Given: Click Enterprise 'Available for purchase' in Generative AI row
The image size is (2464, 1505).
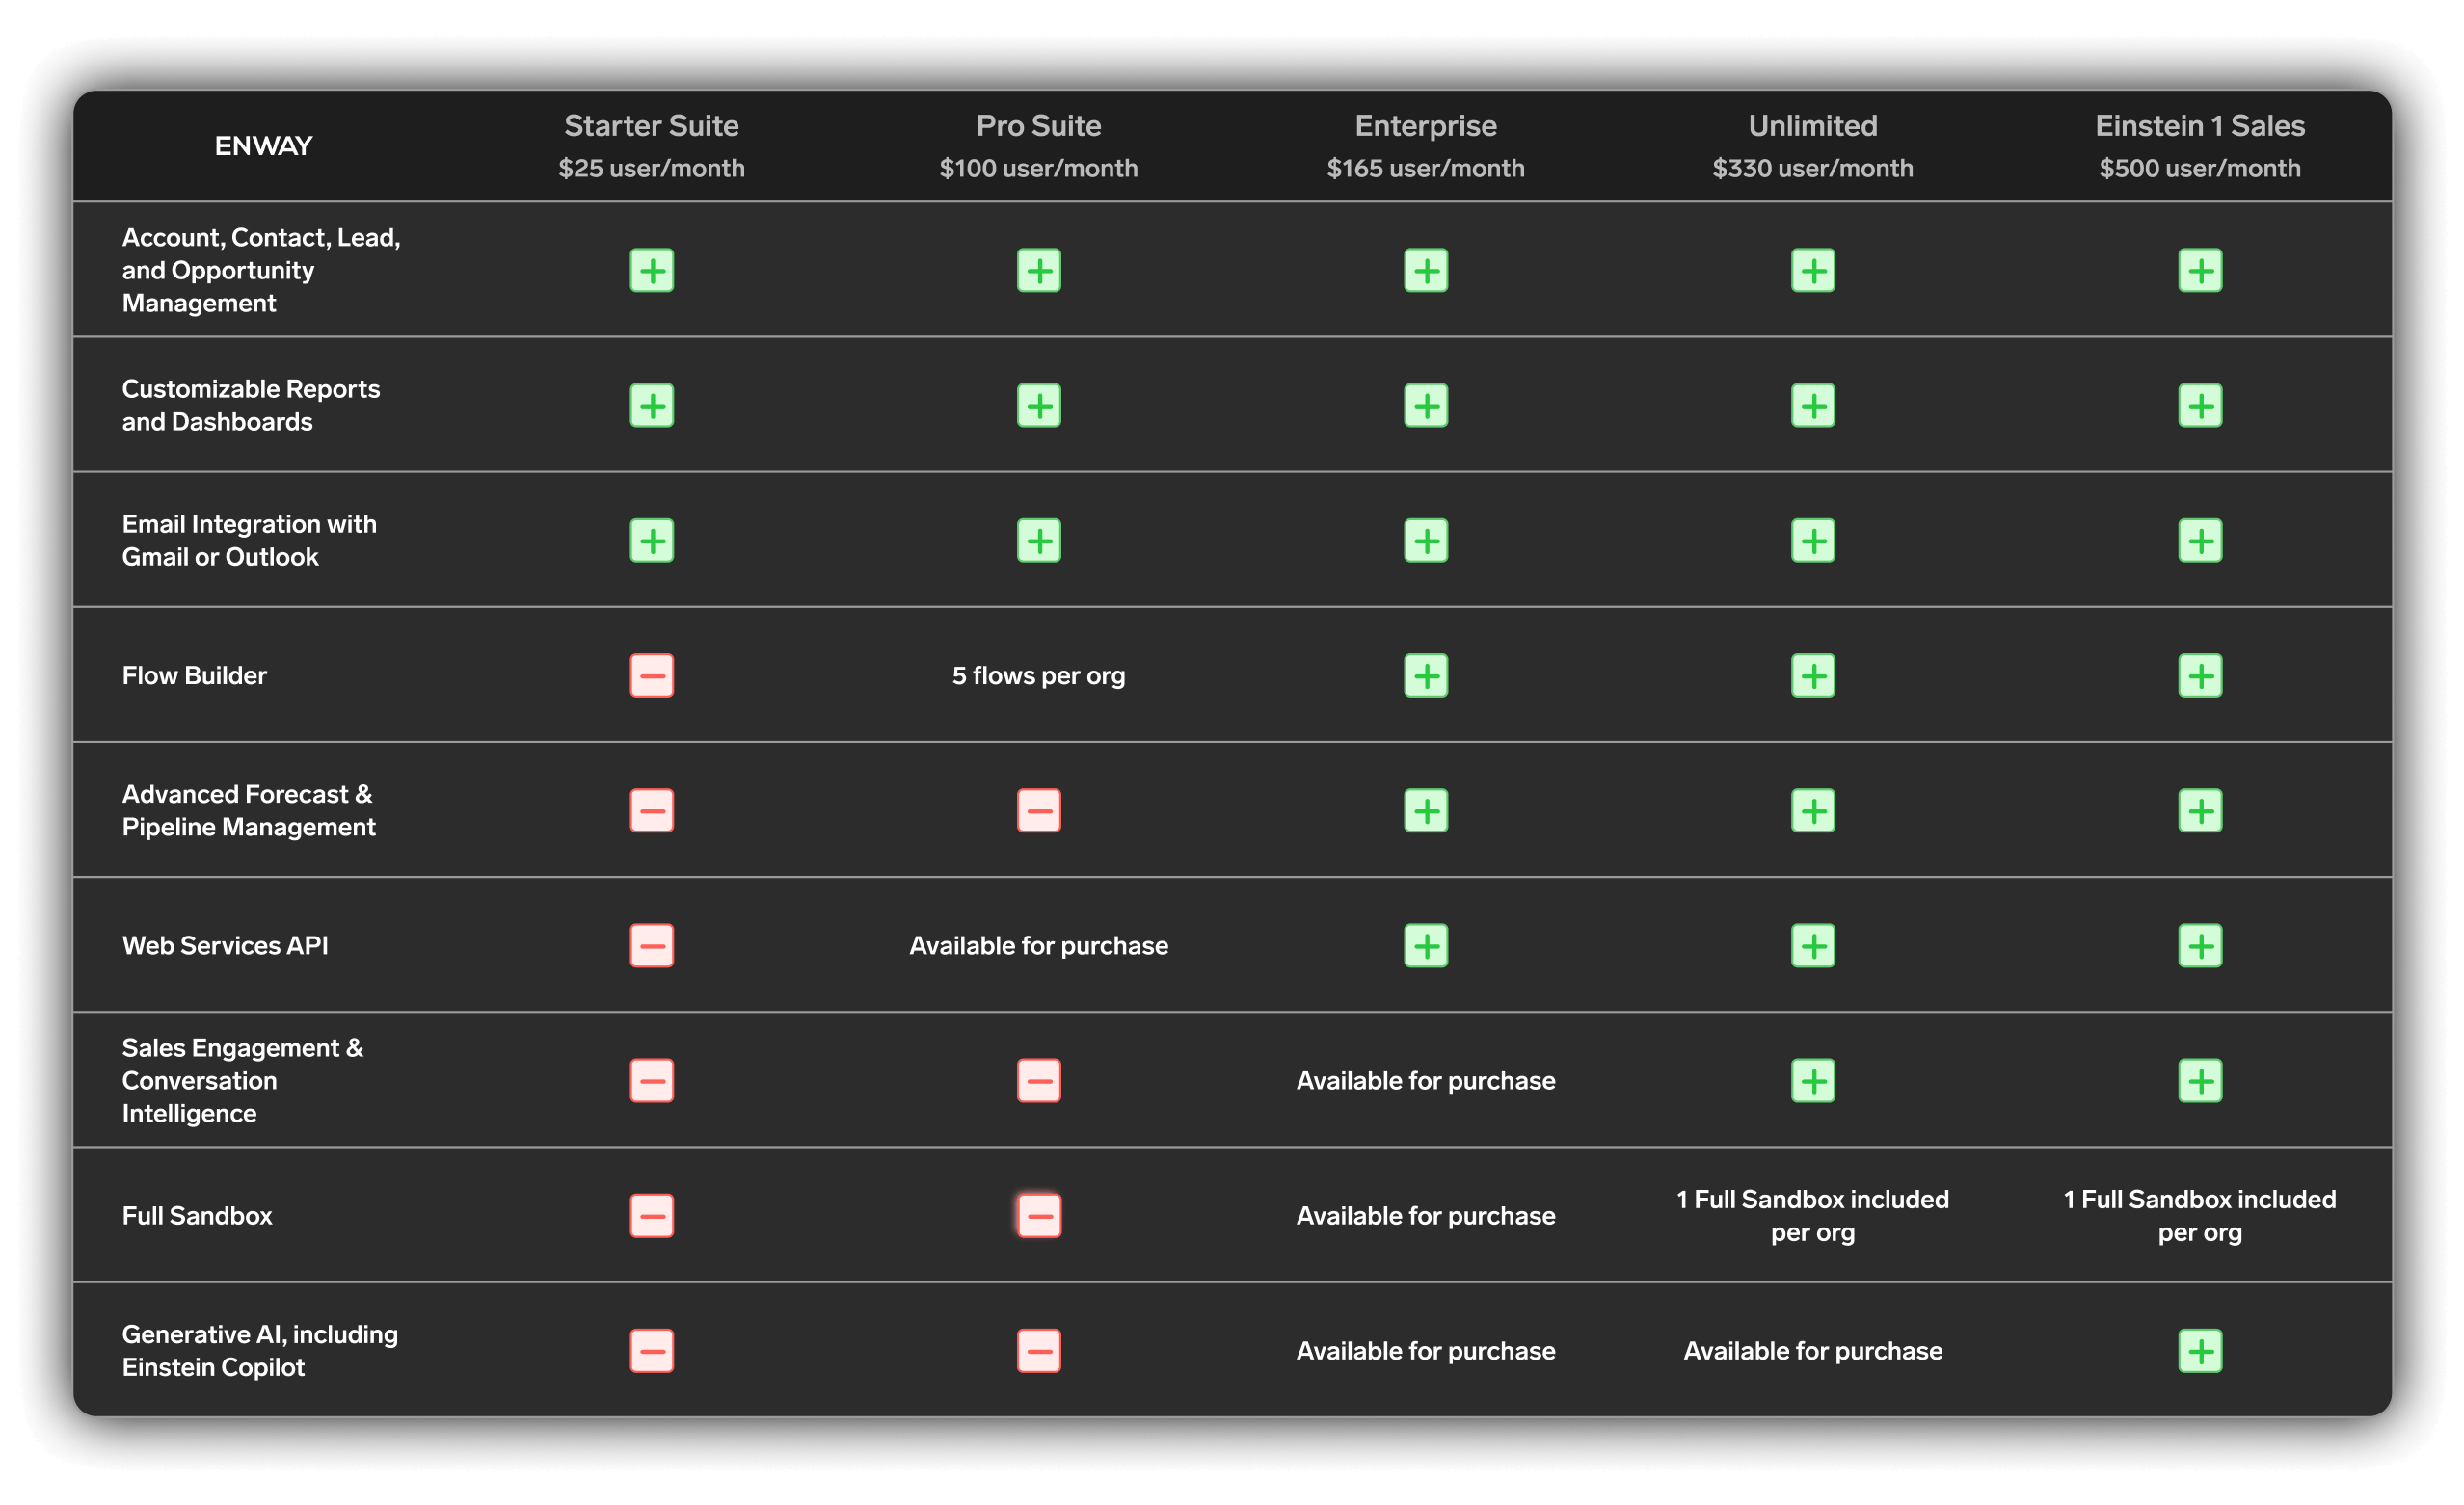Looking at the screenshot, I should pyautogui.click(x=1426, y=1351).
